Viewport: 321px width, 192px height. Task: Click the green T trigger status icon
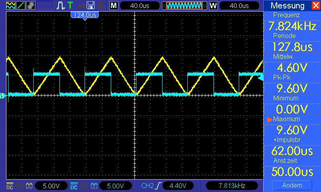click(x=70, y=5)
